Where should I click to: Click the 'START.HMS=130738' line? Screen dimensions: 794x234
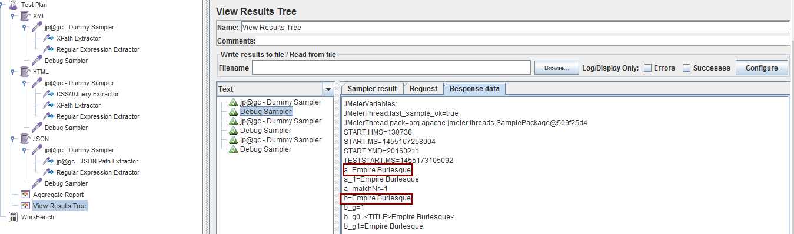[x=377, y=132]
